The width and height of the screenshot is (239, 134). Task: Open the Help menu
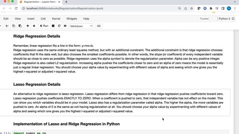pyautogui.click(x=86, y=19)
